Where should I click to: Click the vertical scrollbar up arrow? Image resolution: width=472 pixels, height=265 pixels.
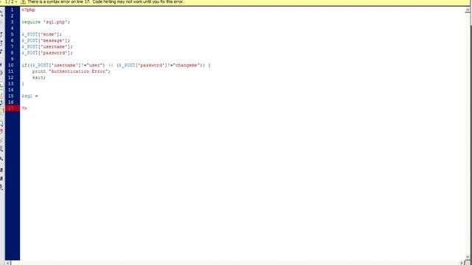467,10
